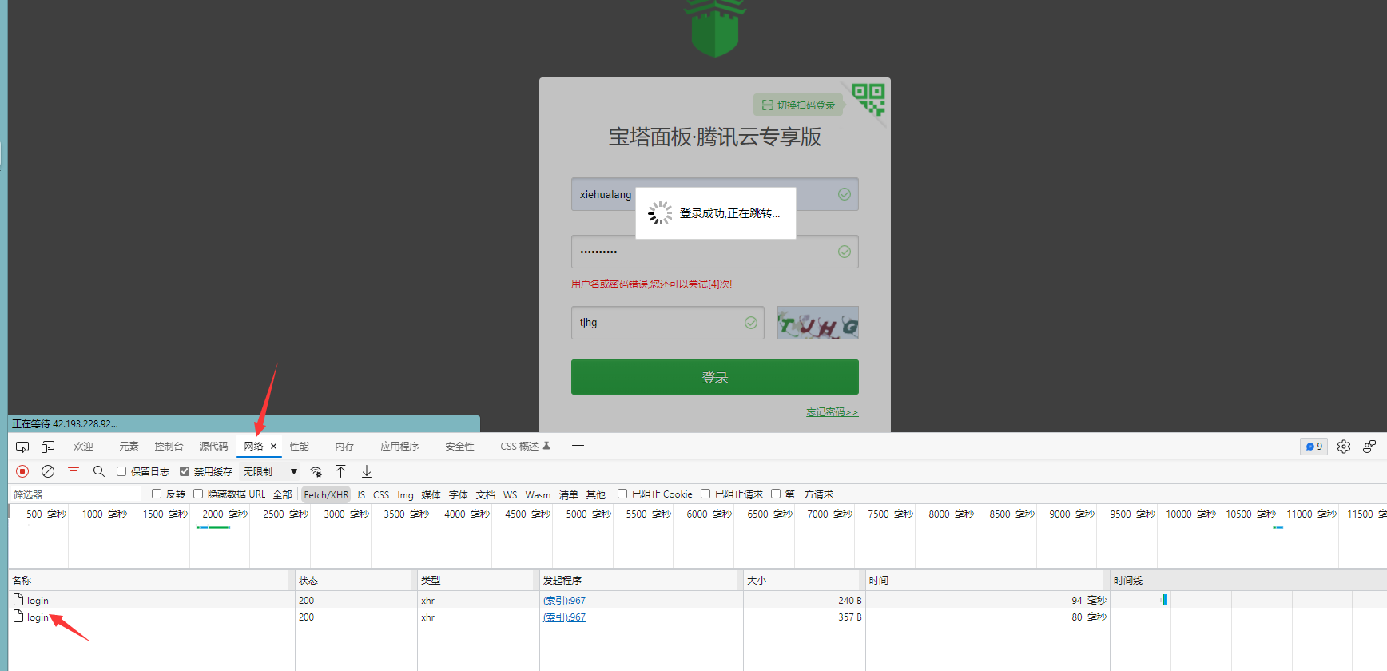Screen dimensions: 1387x671
Task: Select the 240 B login request name
Action: point(38,600)
